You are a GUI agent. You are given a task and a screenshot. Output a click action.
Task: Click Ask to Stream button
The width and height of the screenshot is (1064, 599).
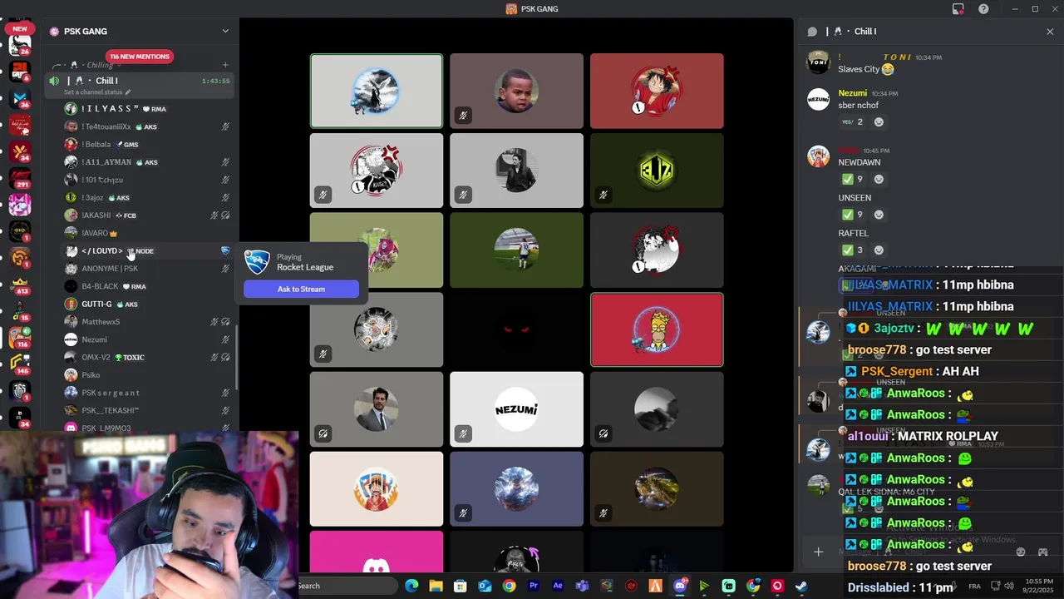[301, 289]
